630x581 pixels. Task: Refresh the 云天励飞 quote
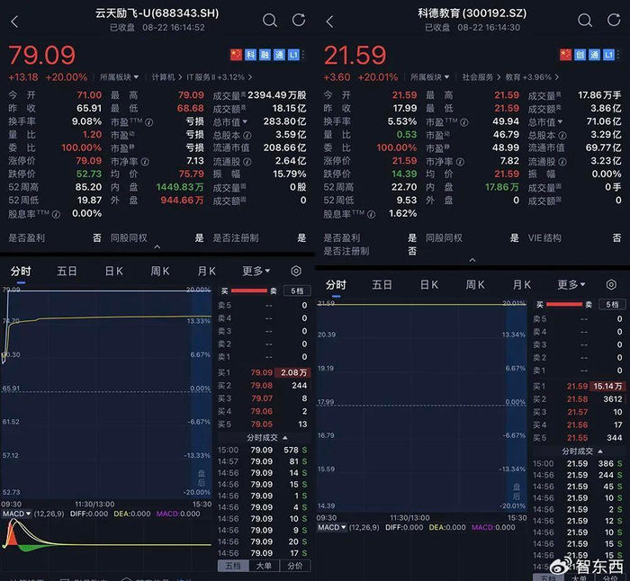tap(299, 20)
